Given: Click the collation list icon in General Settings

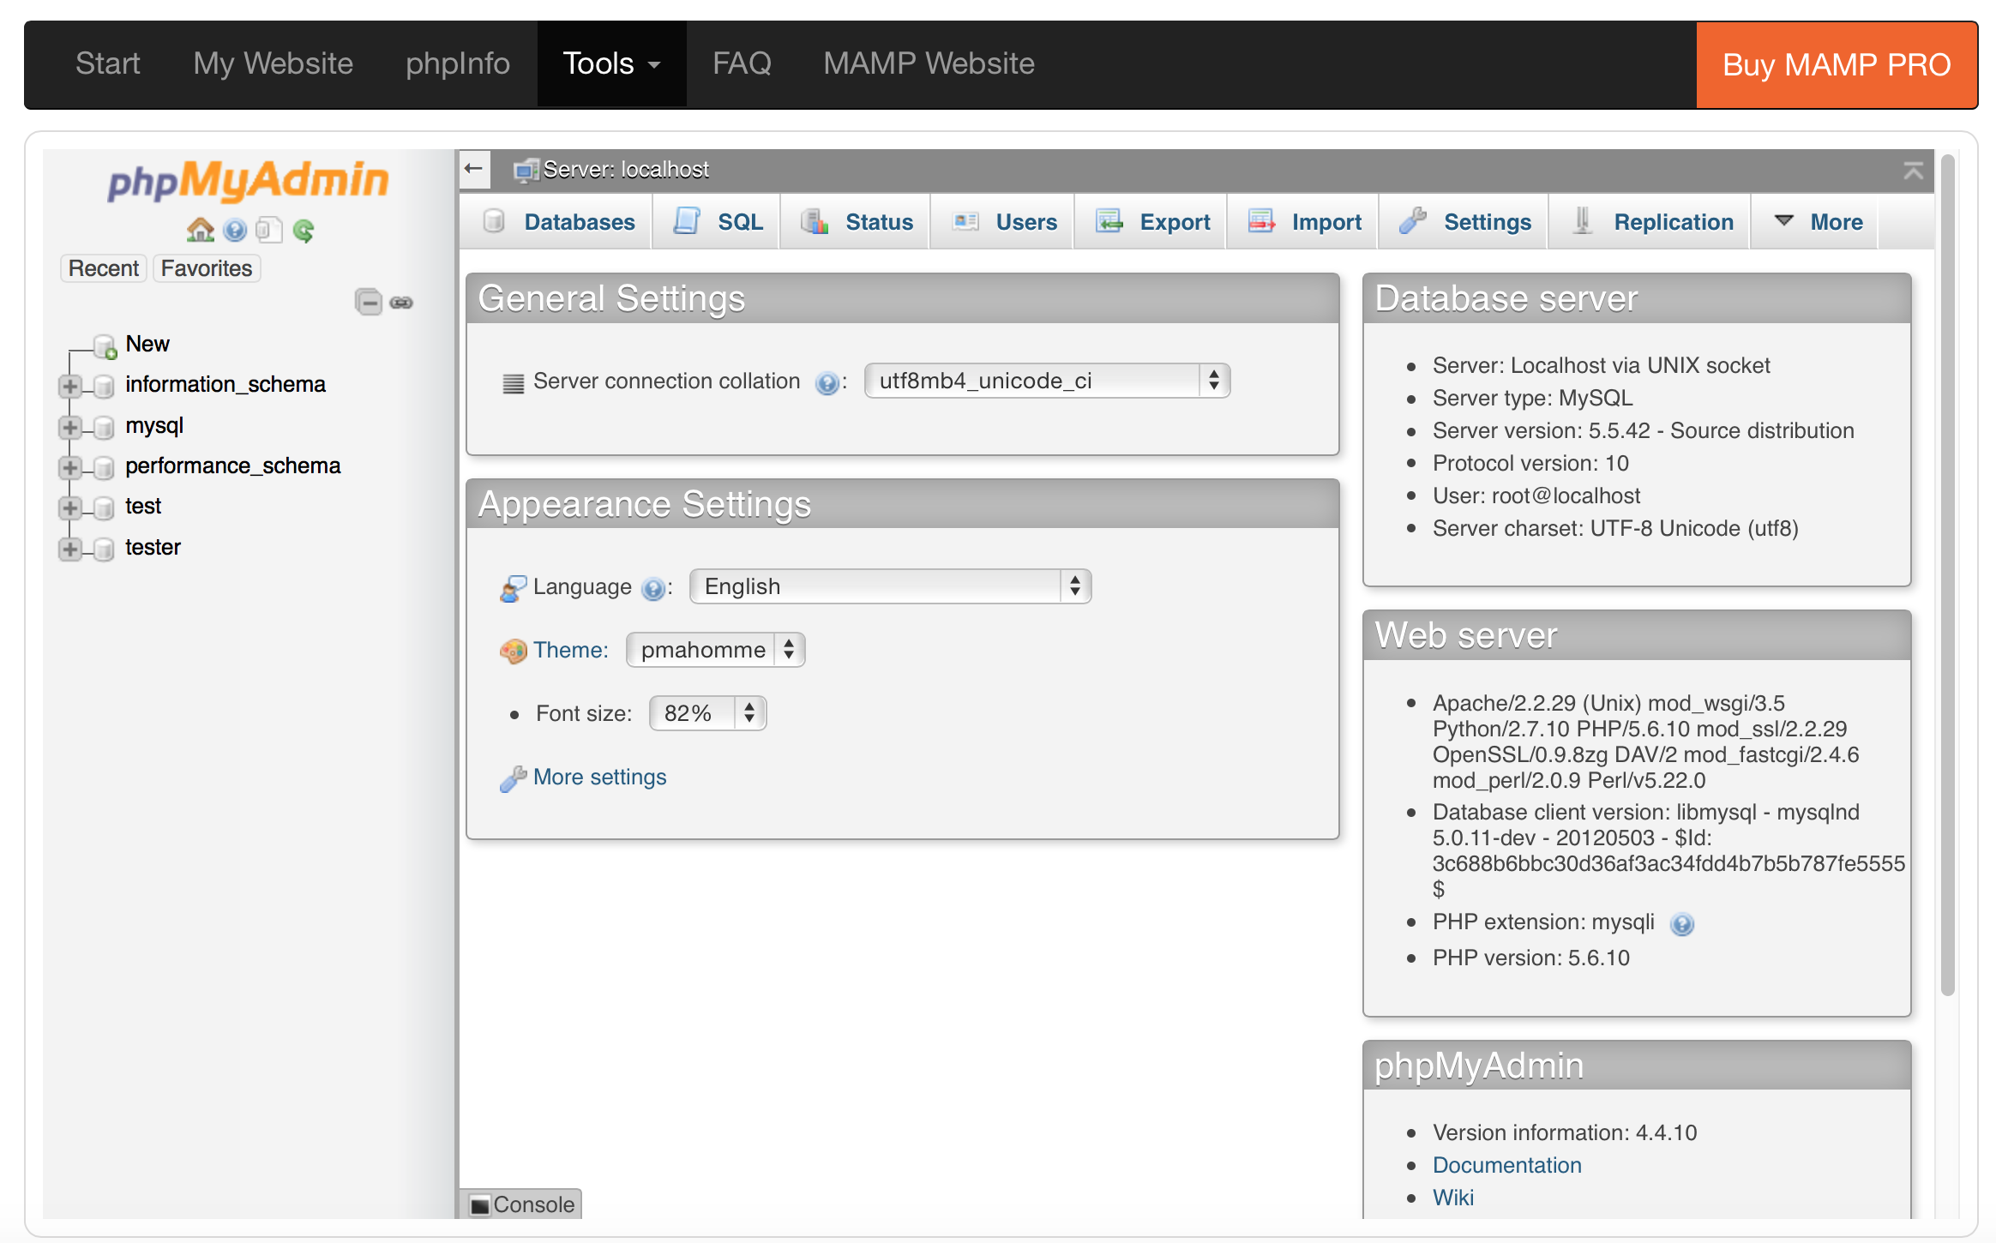Looking at the screenshot, I should click(513, 382).
